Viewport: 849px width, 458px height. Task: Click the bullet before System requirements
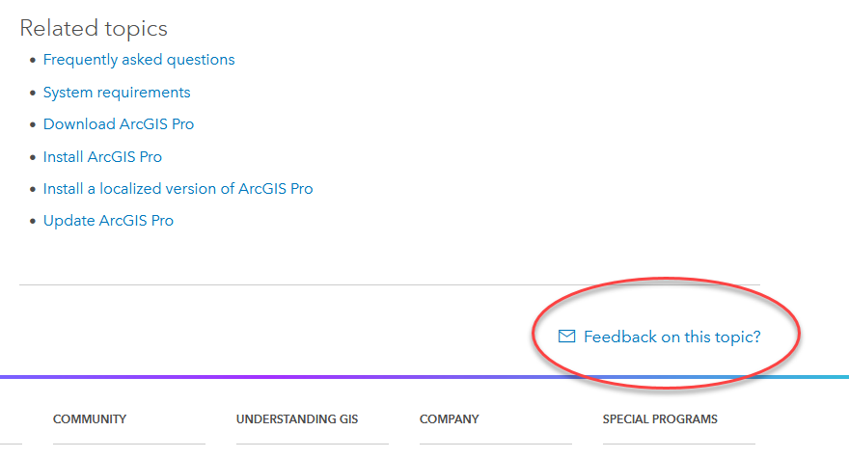click(x=33, y=94)
